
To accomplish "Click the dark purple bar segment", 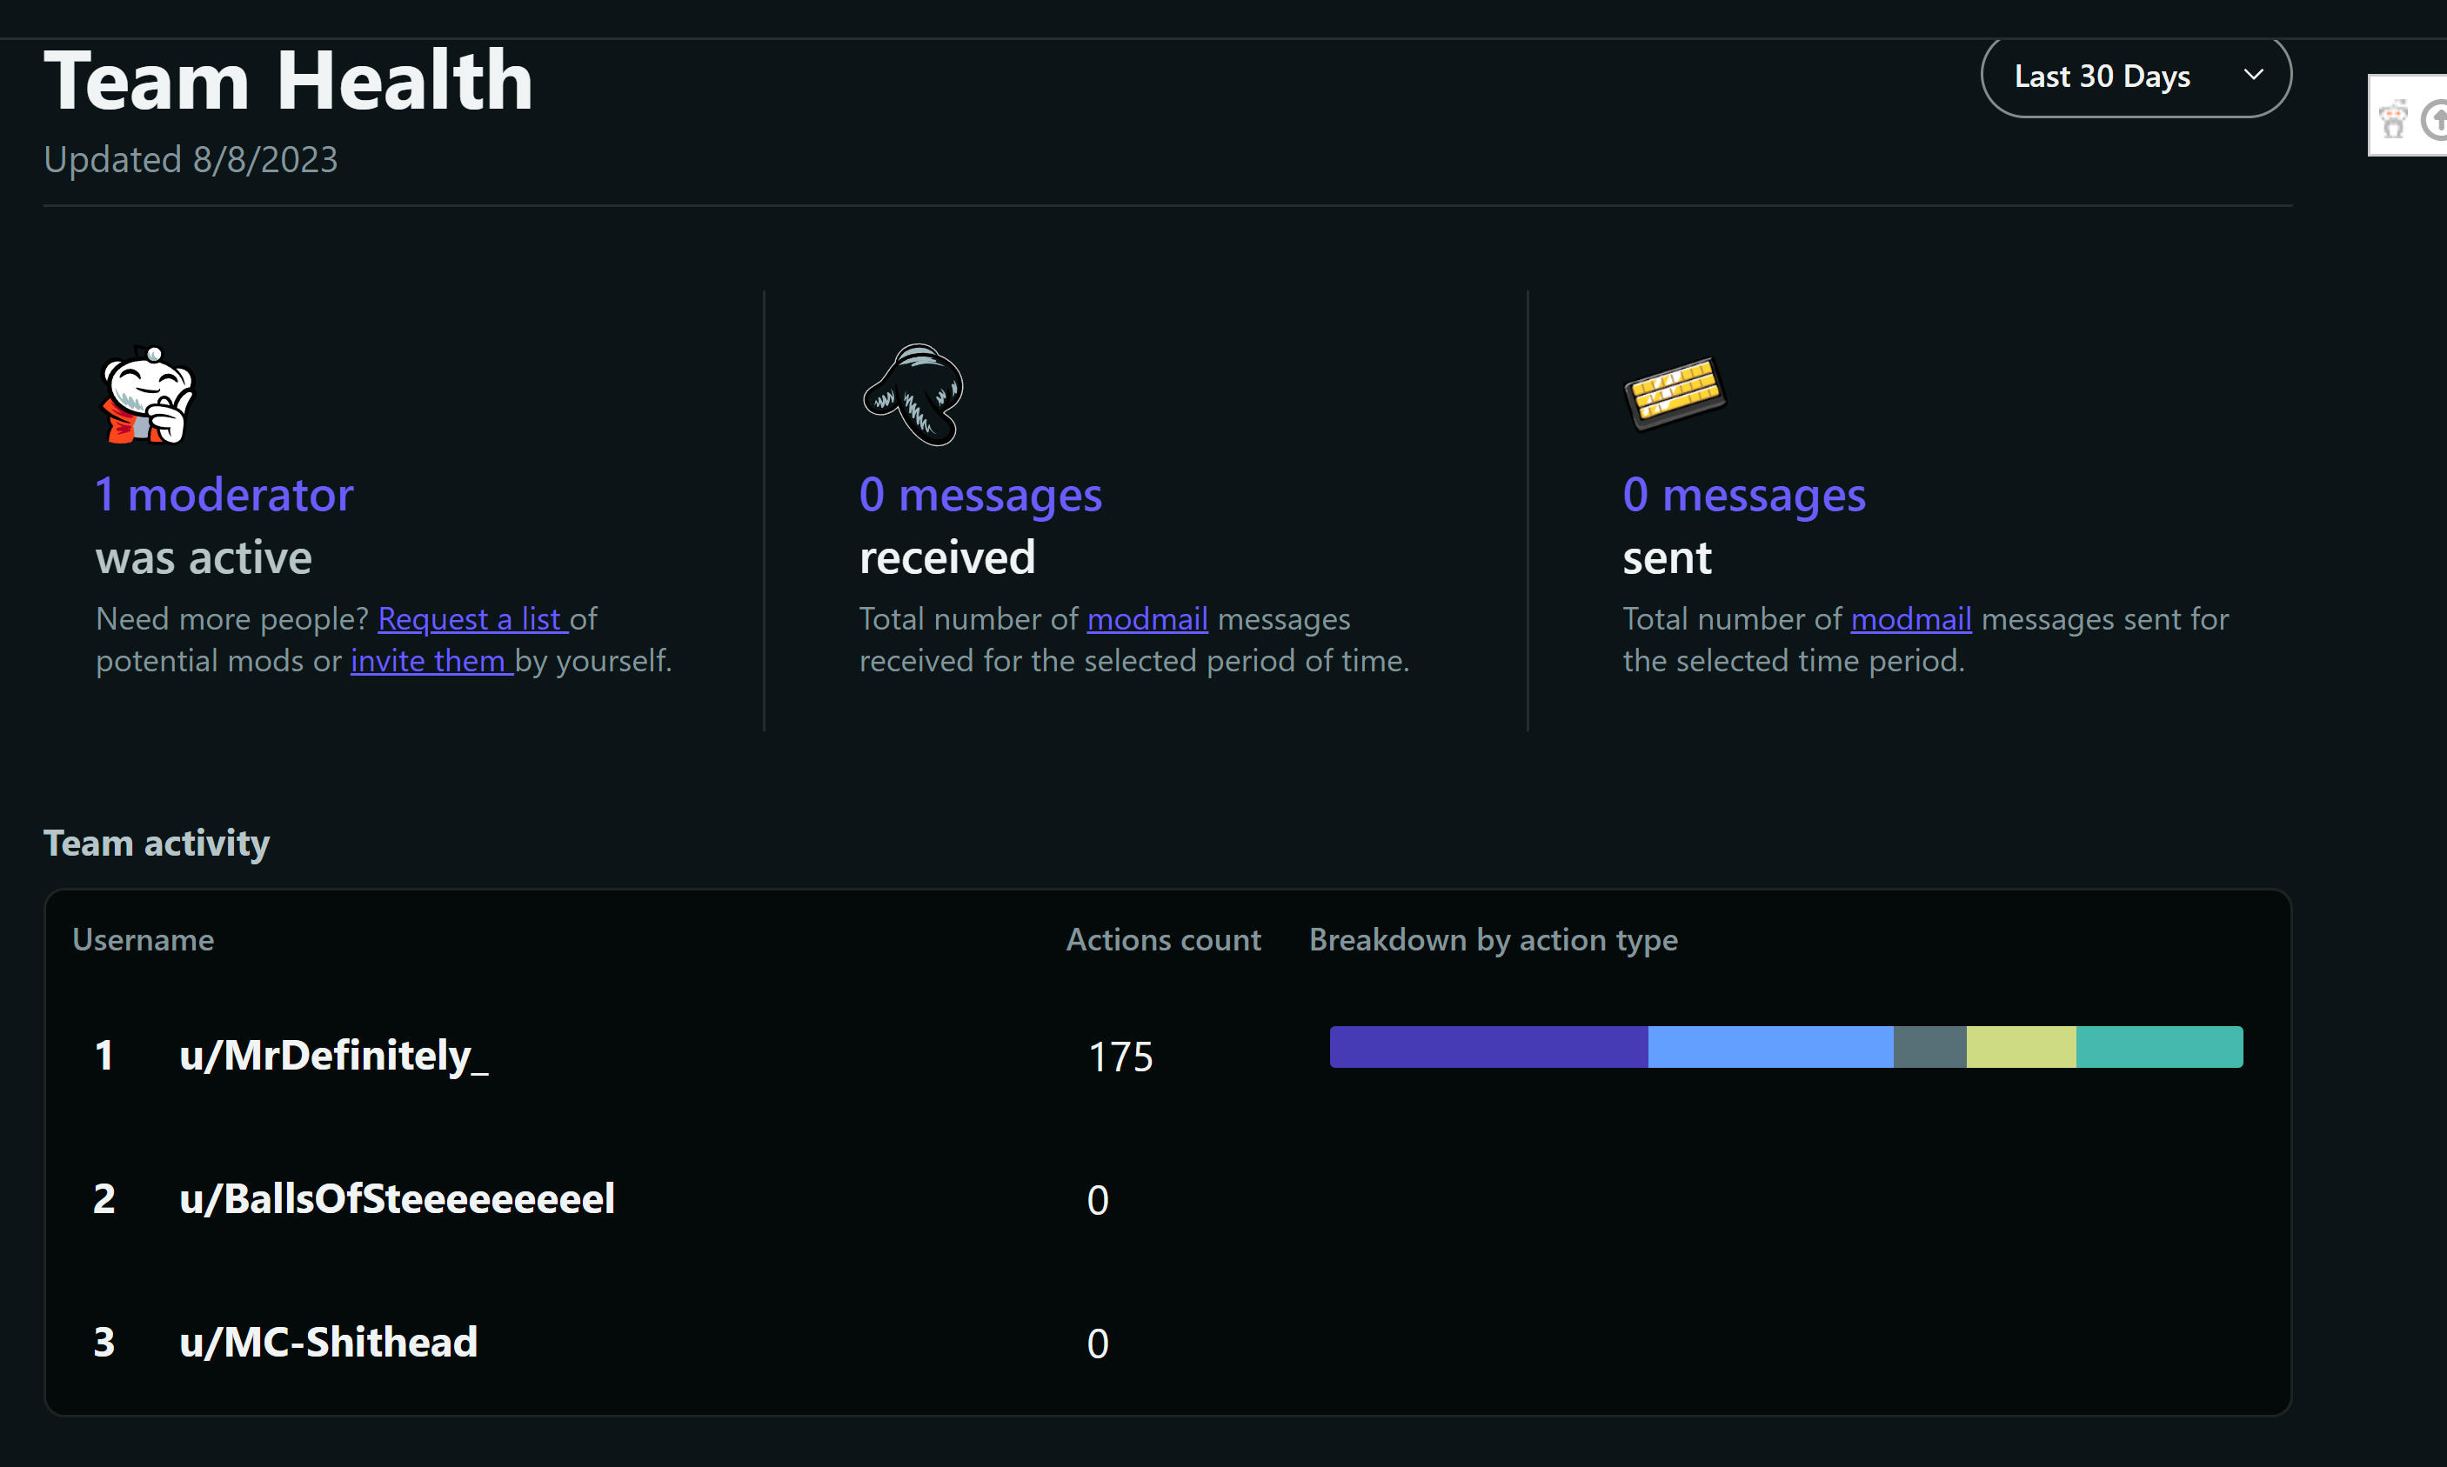I will click(x=1488, y=1047).
